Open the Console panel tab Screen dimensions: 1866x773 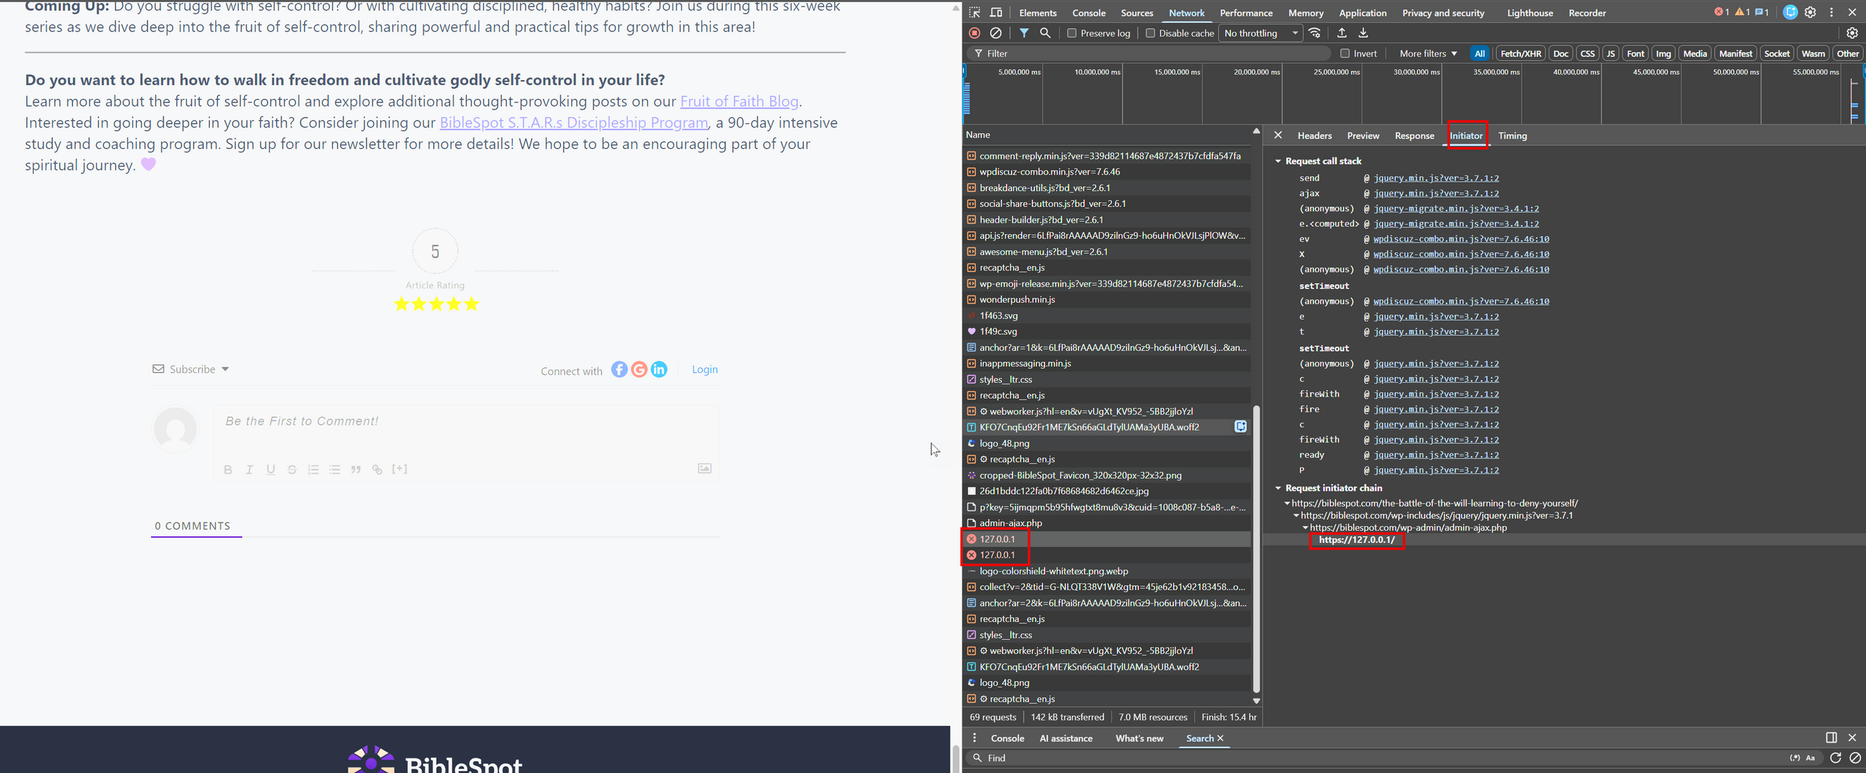point(1088,13)
